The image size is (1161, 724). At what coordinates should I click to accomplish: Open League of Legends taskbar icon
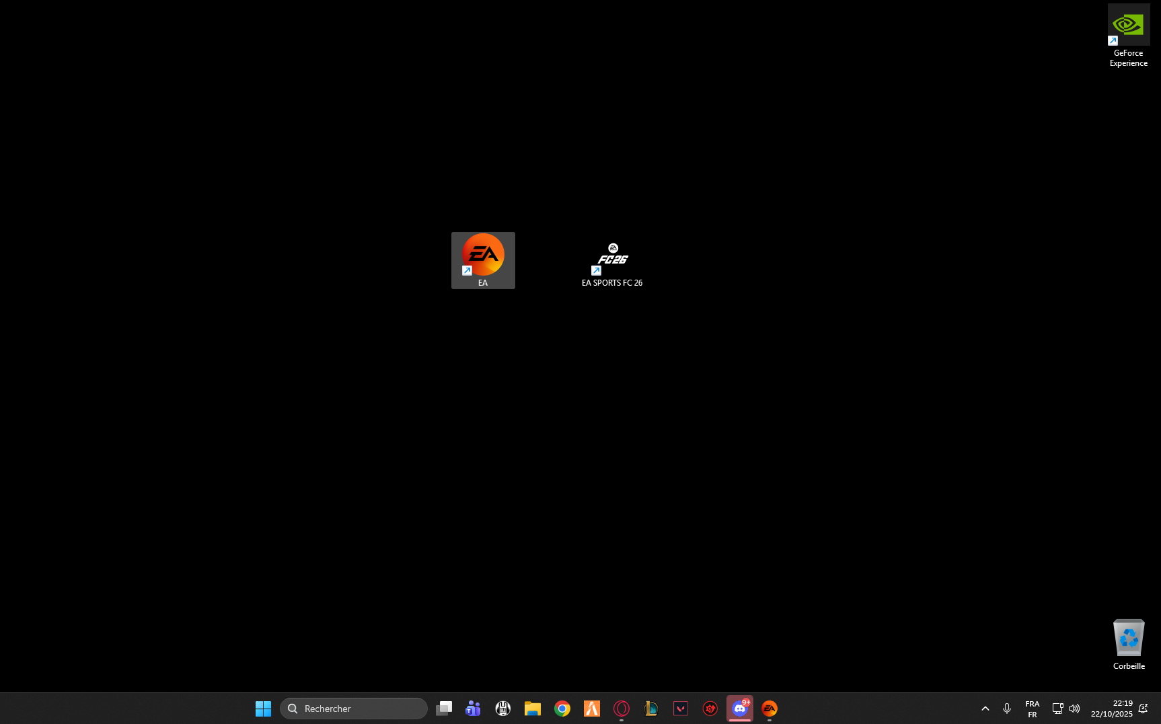coord(651,709)
